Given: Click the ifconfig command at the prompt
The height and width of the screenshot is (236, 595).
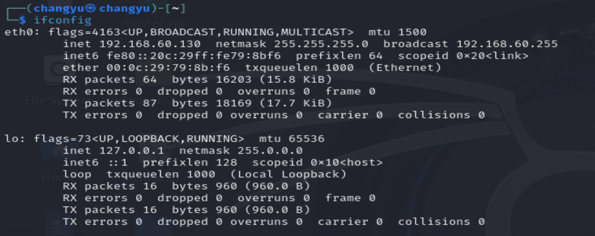Looking at the screenshot, I should click(63, 20).
